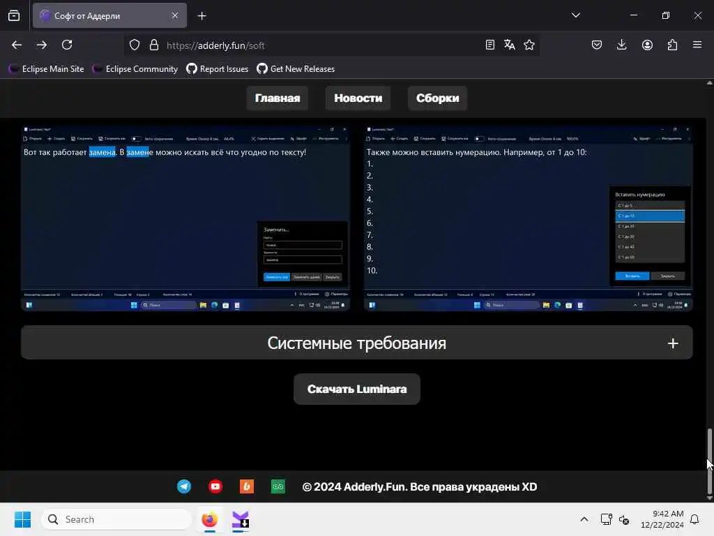Open Eclipse Main Site bookmark
Image resolution: width=714 pixels, height=536 pixels.
point(46,69)
